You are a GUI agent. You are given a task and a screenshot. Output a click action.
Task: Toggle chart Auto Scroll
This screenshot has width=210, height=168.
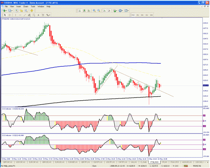tap(104, 10)
